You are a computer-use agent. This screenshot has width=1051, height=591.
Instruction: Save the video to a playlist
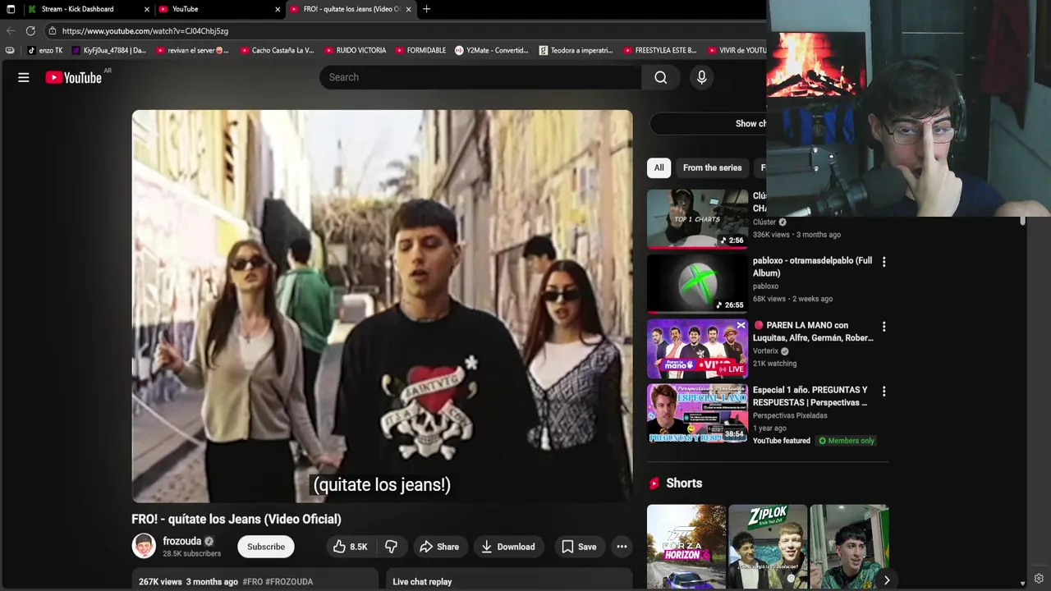[579, 547]
